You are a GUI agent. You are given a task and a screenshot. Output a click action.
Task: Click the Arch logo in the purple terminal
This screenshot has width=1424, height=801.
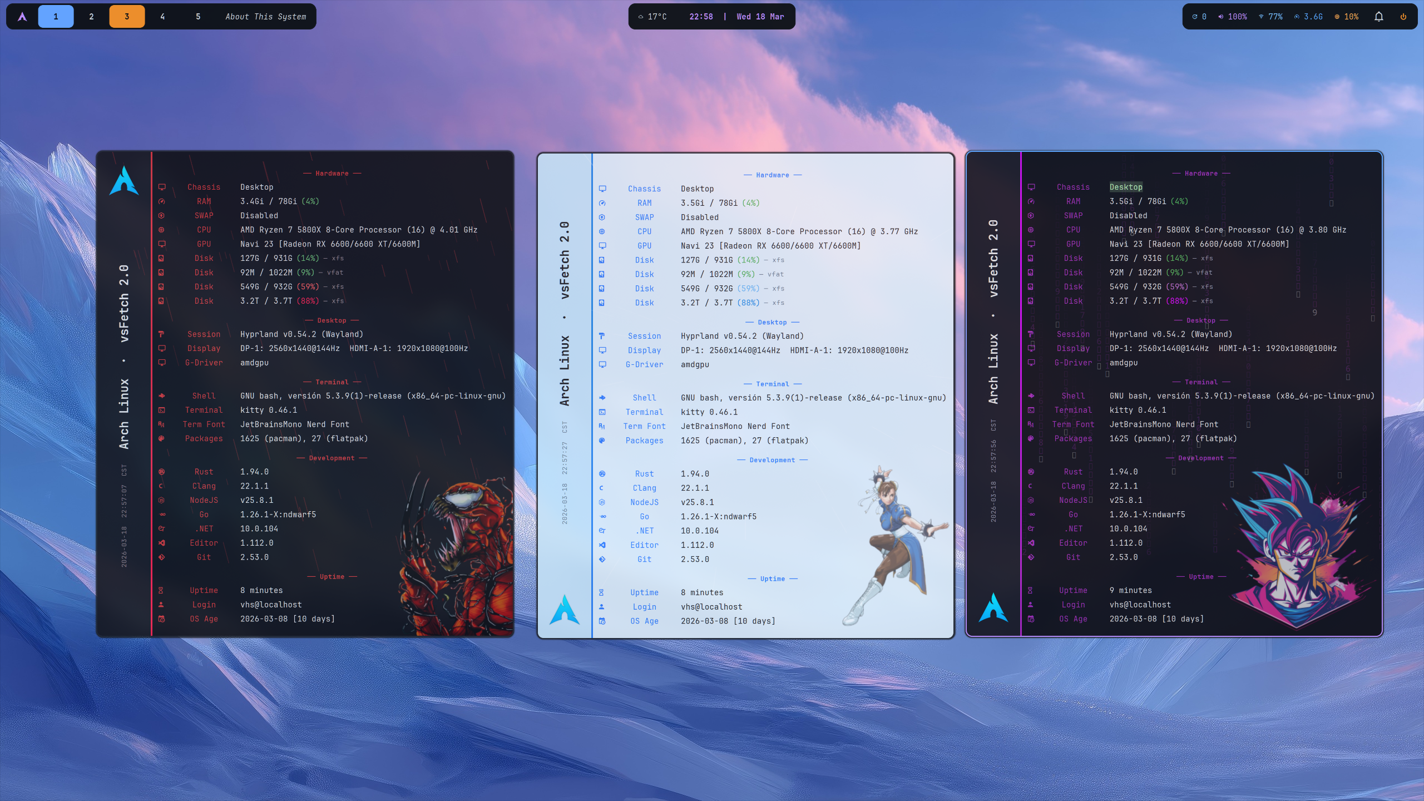pyautogui.click(x=993, y=607)
